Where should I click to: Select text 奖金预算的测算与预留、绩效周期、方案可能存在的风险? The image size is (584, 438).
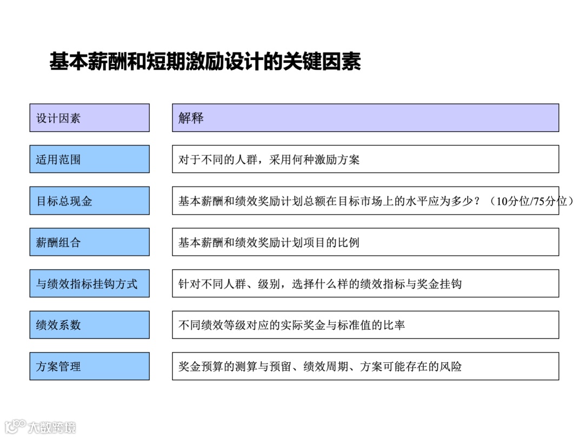320,367
